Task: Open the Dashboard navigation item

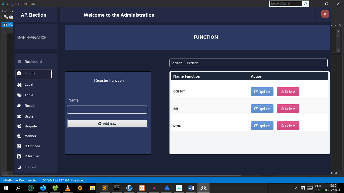Action: pyautogui.click(x=33, y=62)
